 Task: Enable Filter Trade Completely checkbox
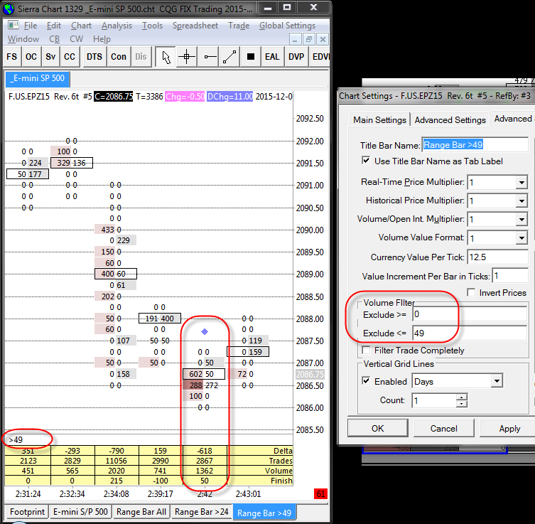coord(366,351)
